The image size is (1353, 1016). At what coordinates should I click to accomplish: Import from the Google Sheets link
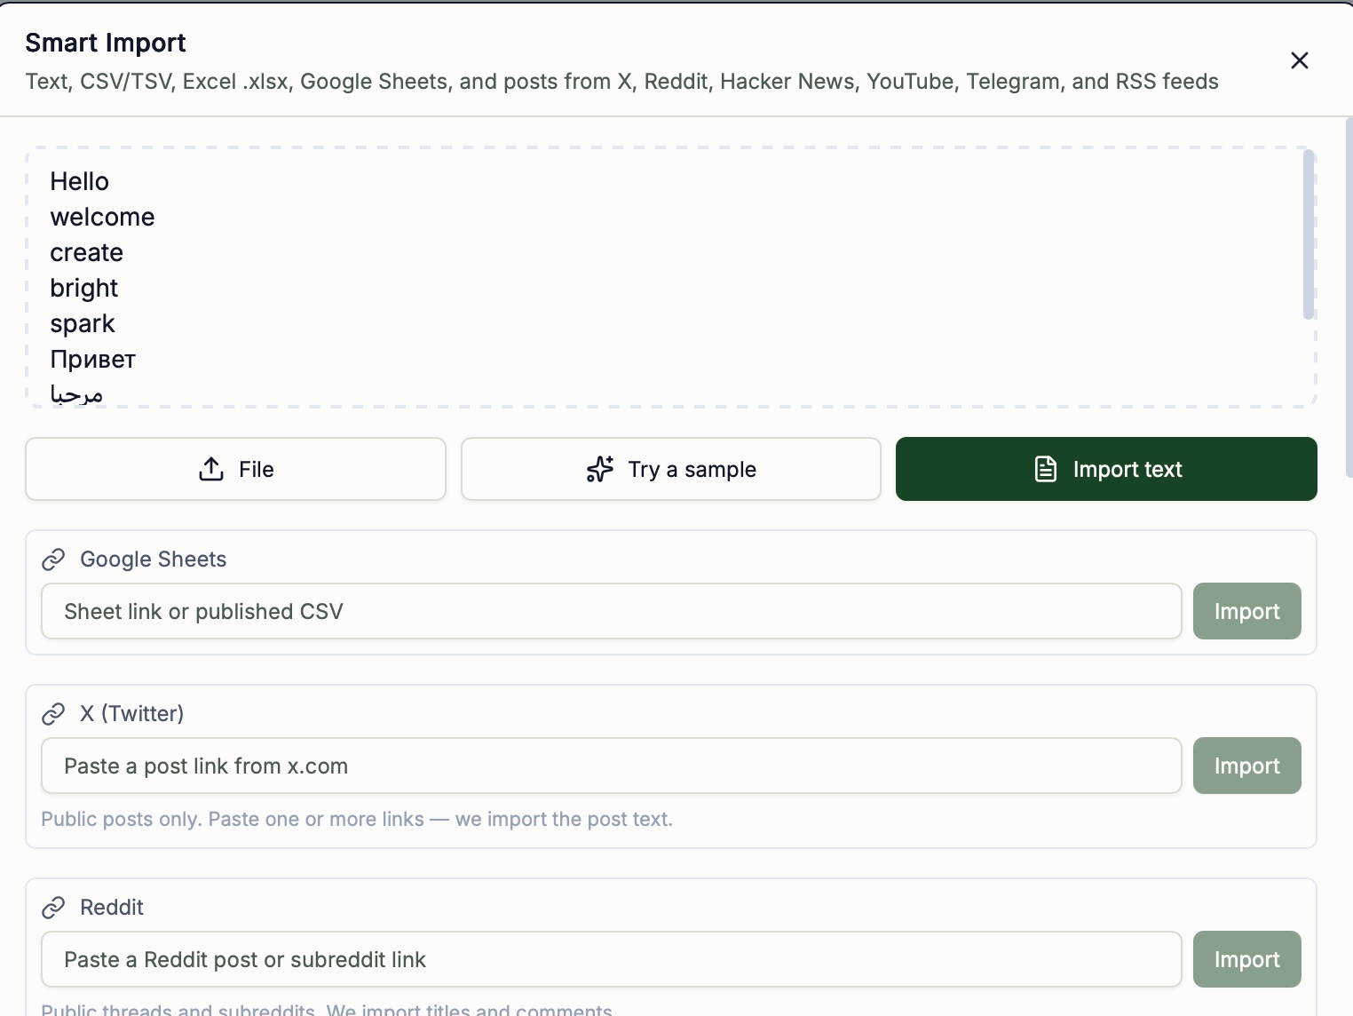click(x=1247, y=611)
